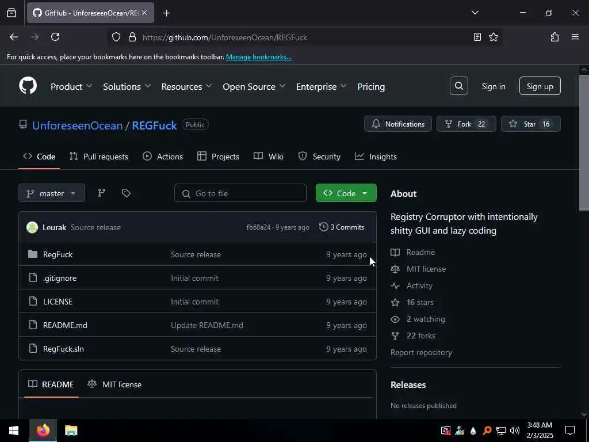Open the master branch selector dropdown
The image size is (589, 442).
(52, 193)
